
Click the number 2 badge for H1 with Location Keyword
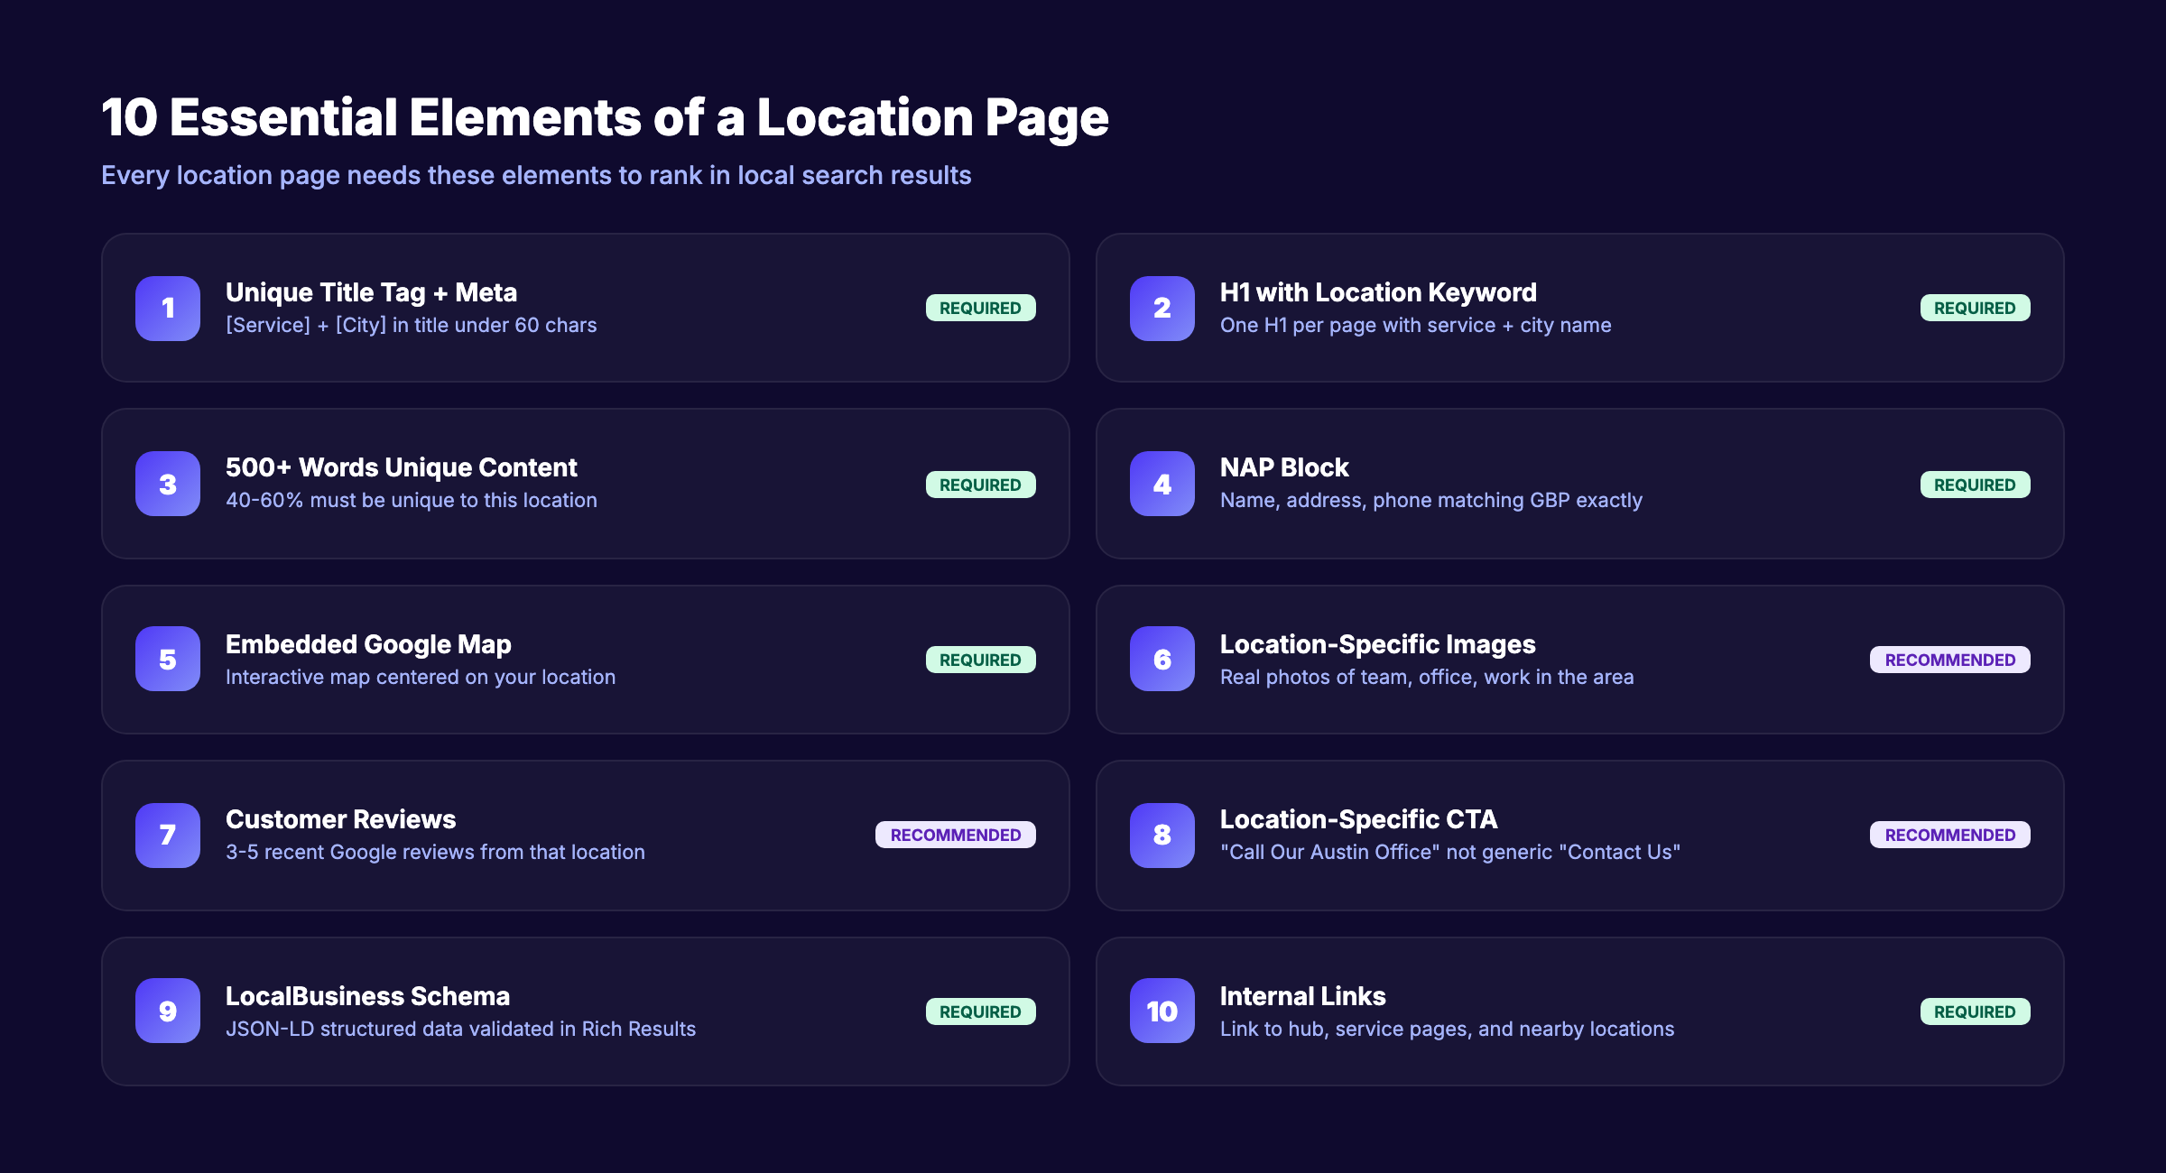click(x=1161, y=308)
